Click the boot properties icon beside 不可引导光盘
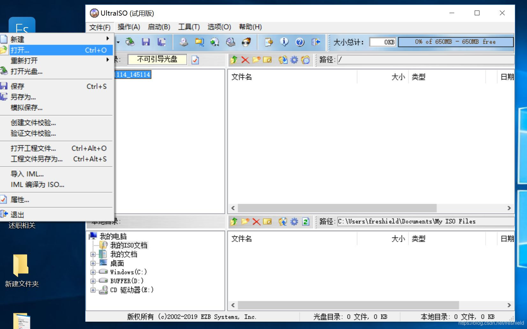The height and width of the screenshot is (329, 527). [195, 60]
